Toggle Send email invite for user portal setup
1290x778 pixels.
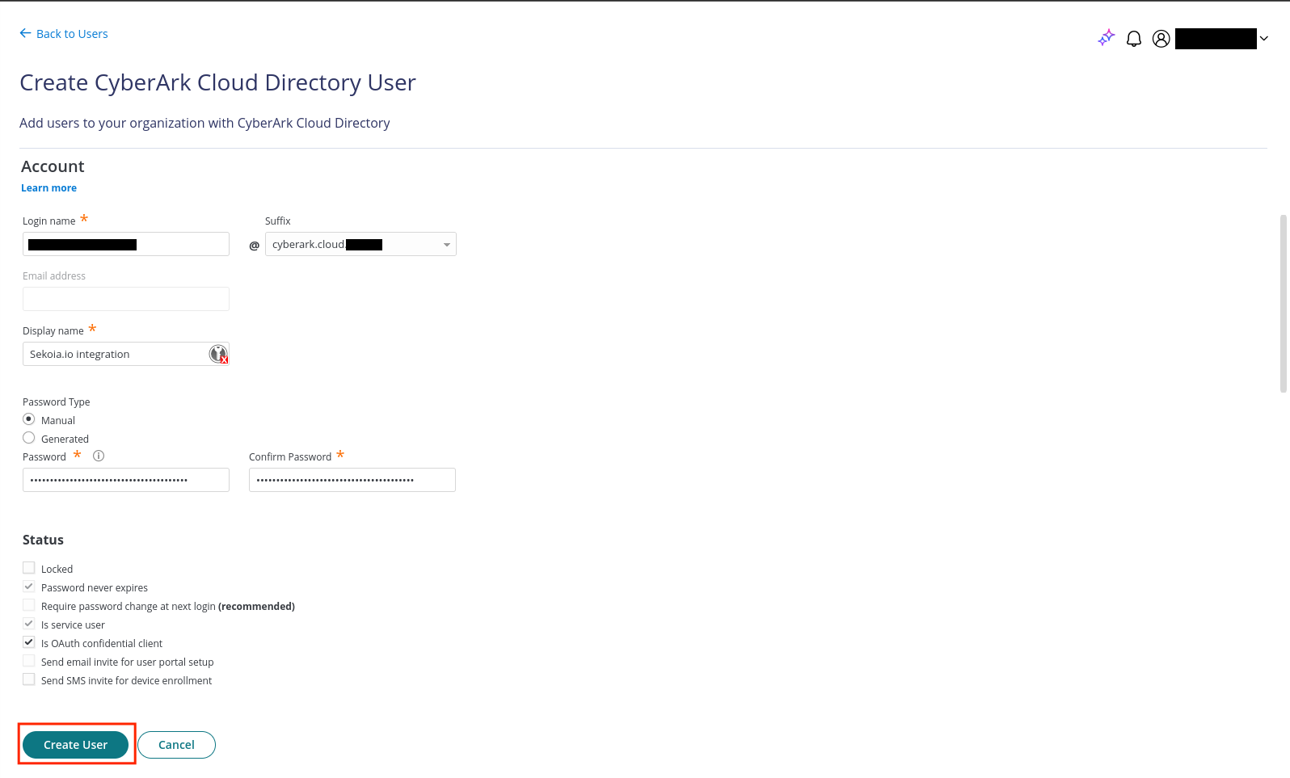pyautogui.click(x=29, y=661)
